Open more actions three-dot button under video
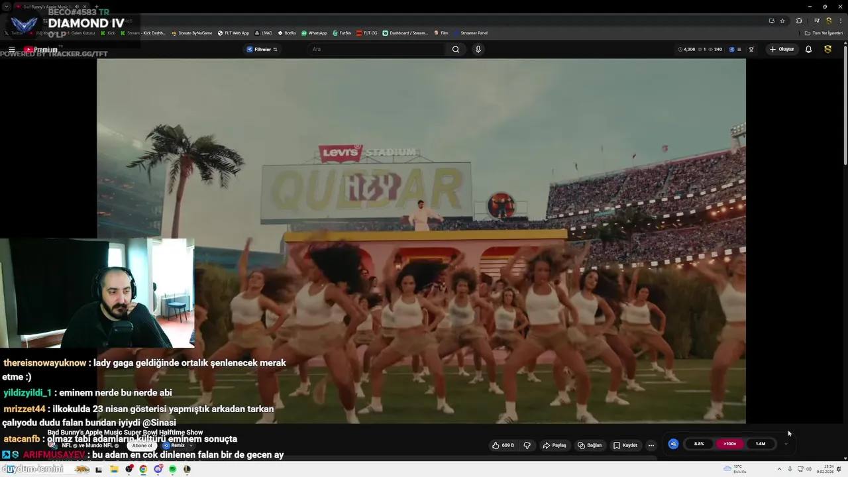 tap(651, 445)
